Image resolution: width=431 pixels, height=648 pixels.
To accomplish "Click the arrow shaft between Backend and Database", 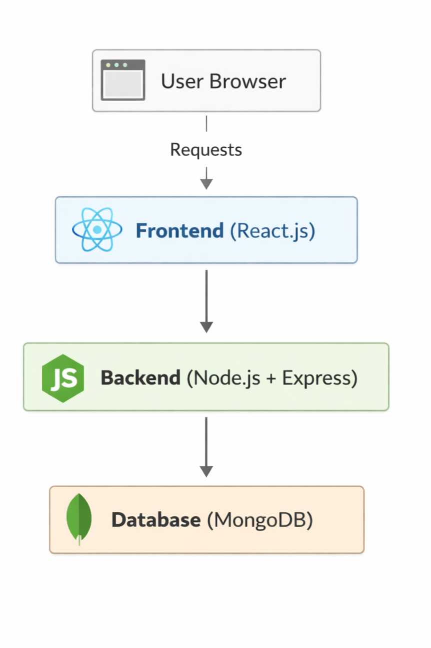I will 206,441.
